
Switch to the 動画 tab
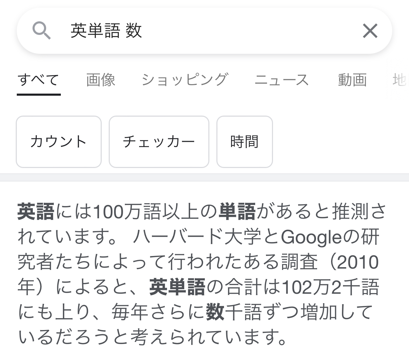click(x=352, y=80)
